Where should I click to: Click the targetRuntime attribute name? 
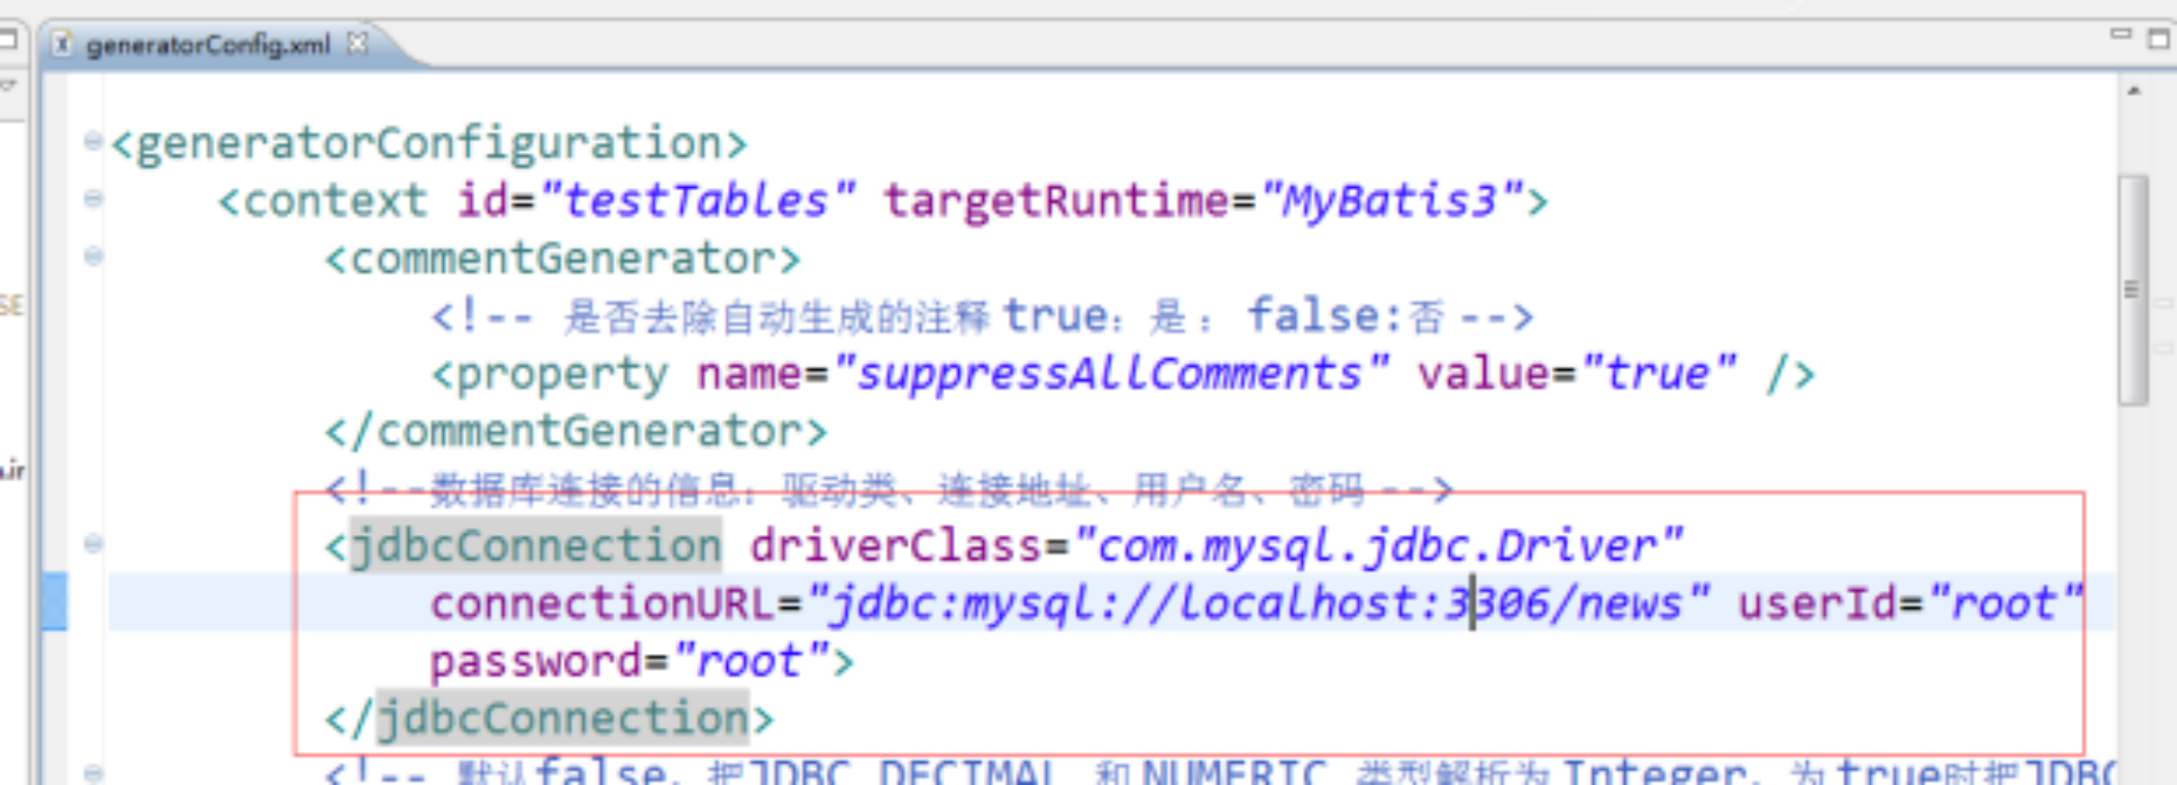(1057, 202)
